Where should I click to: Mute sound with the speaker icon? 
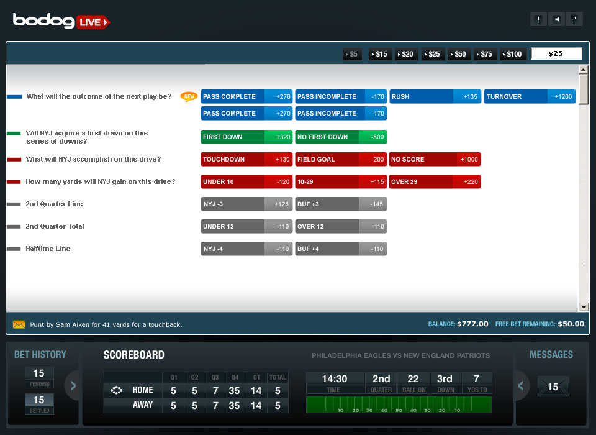click(x=556, y=19)
